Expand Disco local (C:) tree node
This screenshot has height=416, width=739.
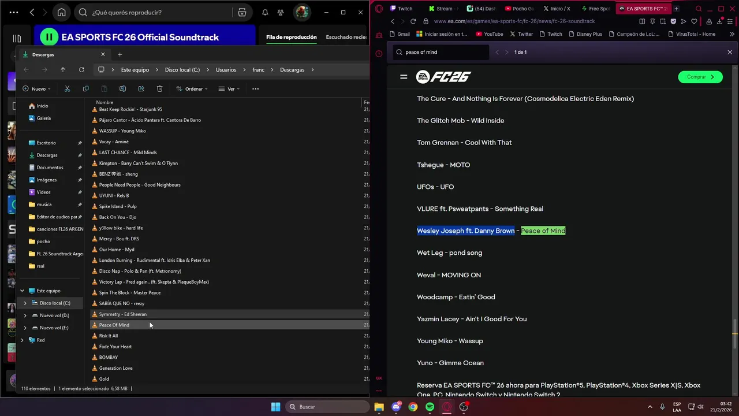pyautogui.click(x=25, y=303)
